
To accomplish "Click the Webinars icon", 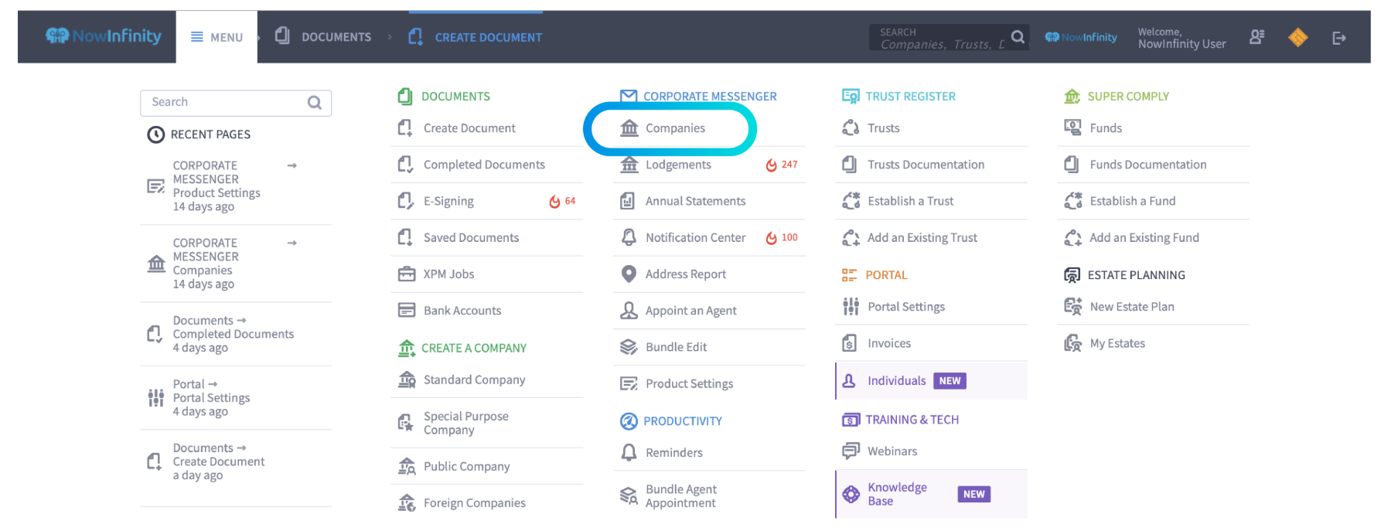I will [851, 451].
